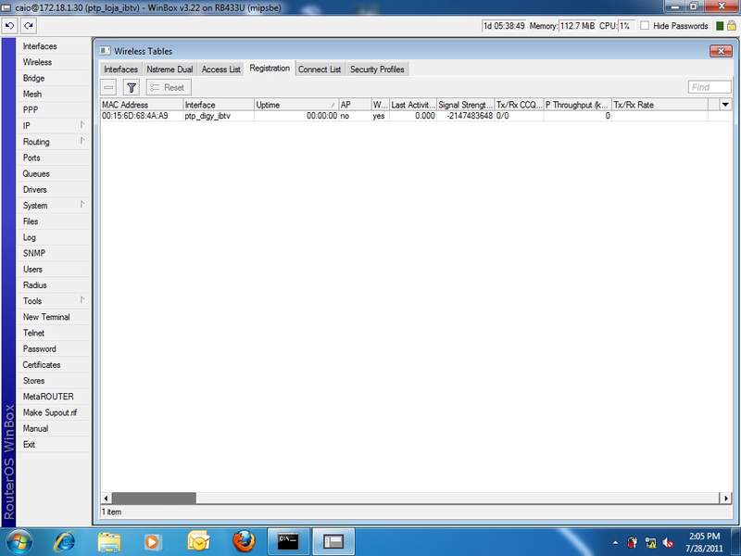Click Make Supout.rif in sidebar
The width and height of the screenshot is (741, 556).
pos(50,412)
